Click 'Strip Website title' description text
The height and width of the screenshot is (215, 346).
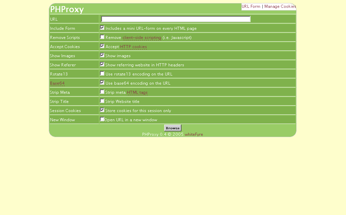click(x=122, y=102)
